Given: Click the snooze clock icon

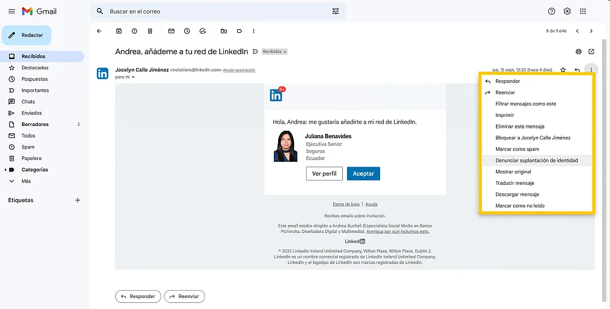Looking at the screenshot, I should [x=187, y=31].
